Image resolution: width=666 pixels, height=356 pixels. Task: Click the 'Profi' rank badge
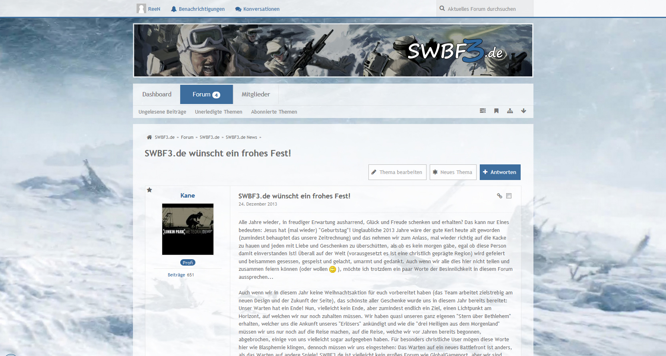click(188, 263)
